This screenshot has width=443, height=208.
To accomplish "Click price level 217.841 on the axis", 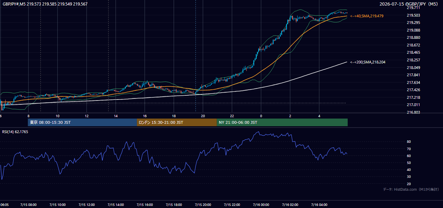I will coord(413,75).
